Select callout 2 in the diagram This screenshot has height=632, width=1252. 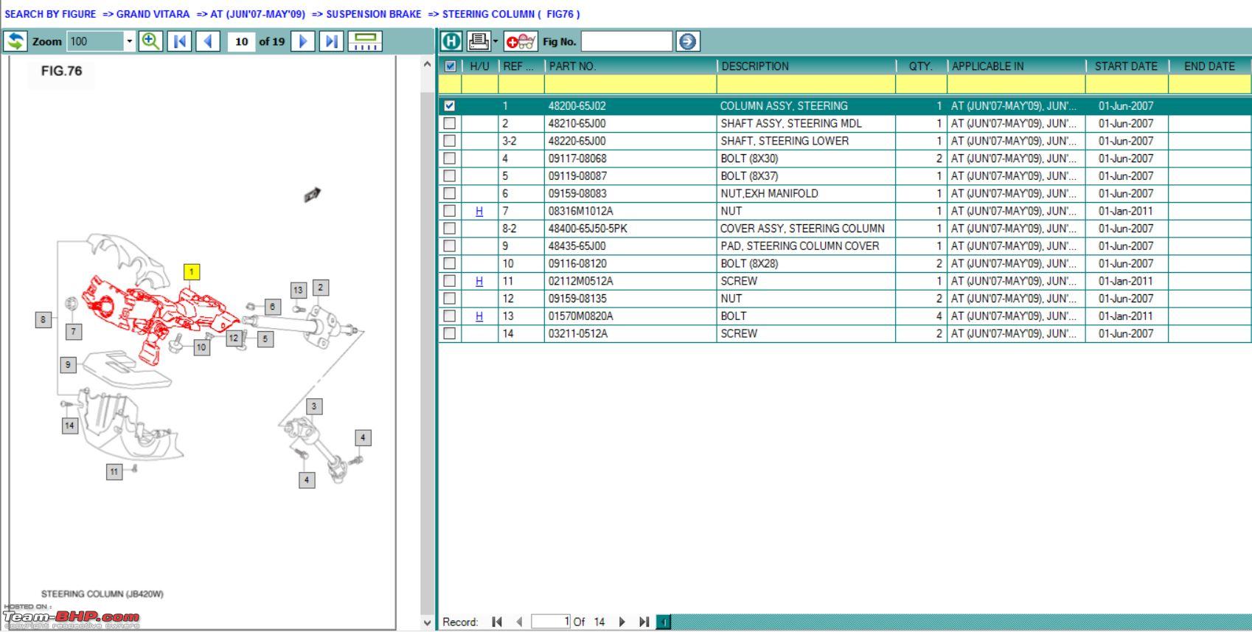tap(321, 288)
